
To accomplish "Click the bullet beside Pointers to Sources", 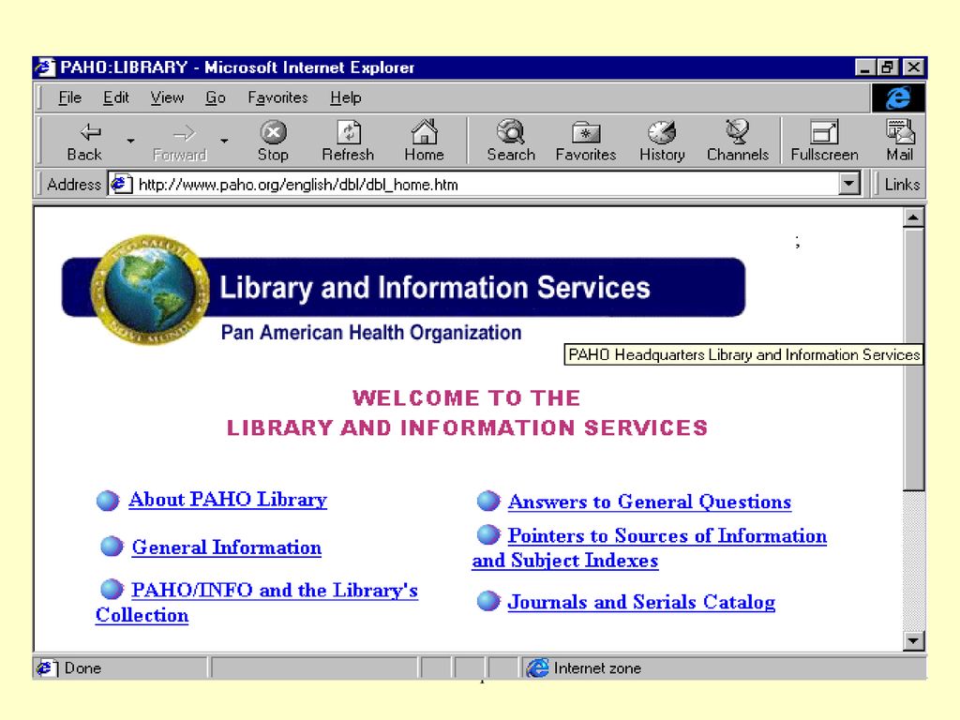I will pyautogui.click(x=487, y=534).
